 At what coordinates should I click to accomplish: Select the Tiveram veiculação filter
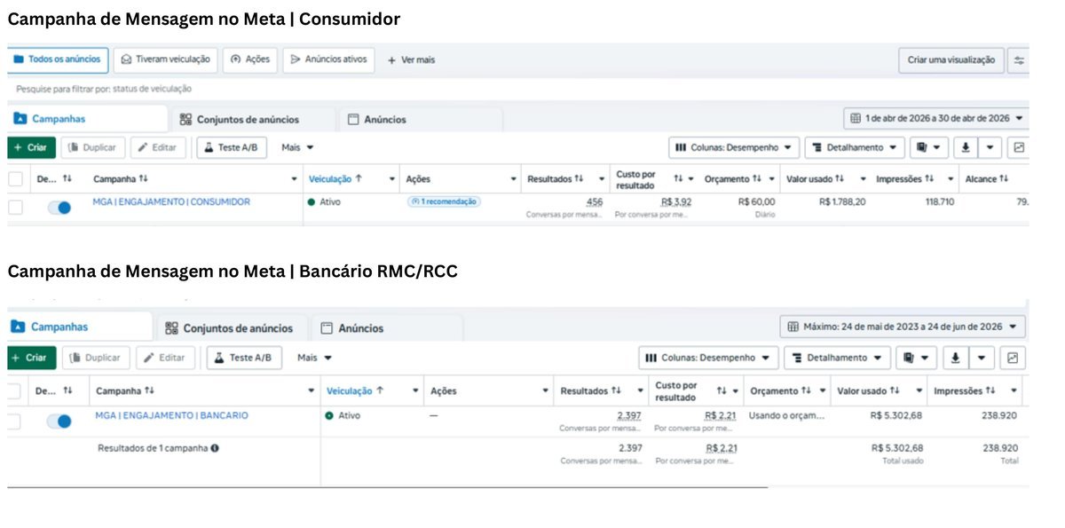pos(166,59)
